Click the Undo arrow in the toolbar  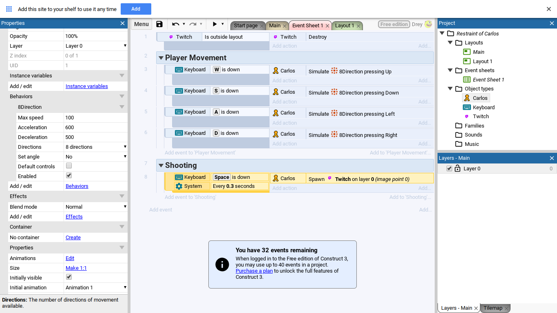point(175,24)
